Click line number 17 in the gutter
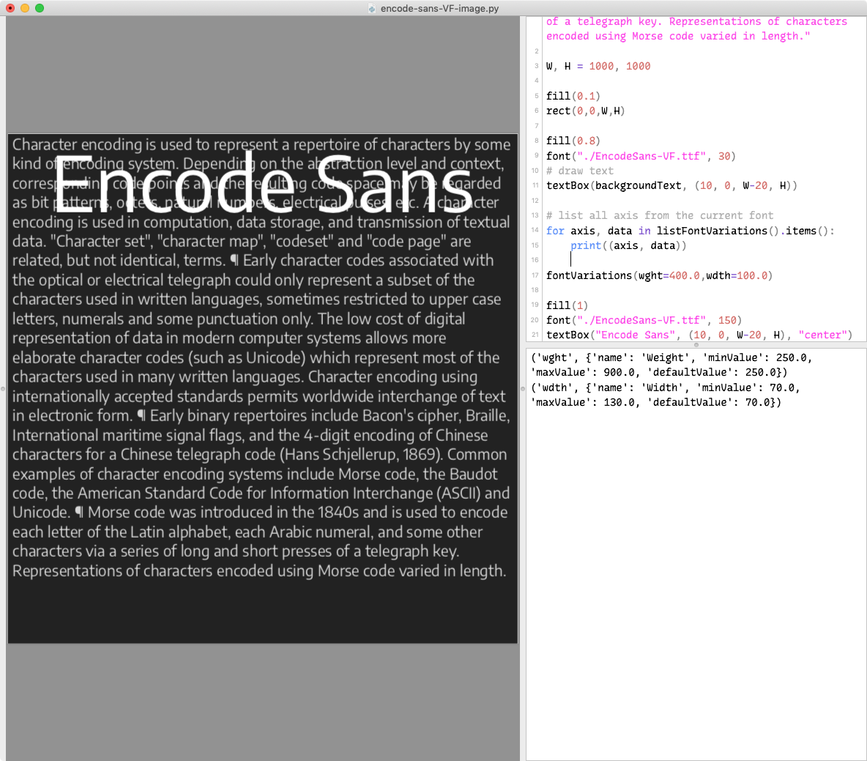This screenshot has width=867, height=761. [535, 275]
